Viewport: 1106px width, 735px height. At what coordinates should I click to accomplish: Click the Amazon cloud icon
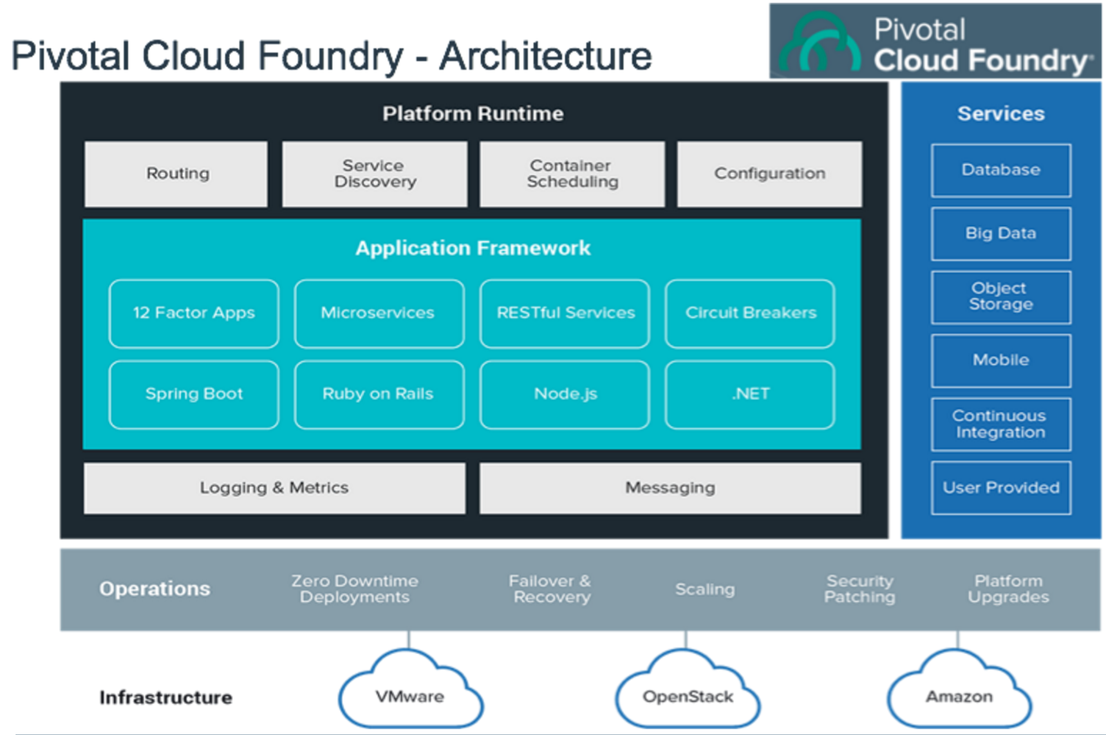959,689
